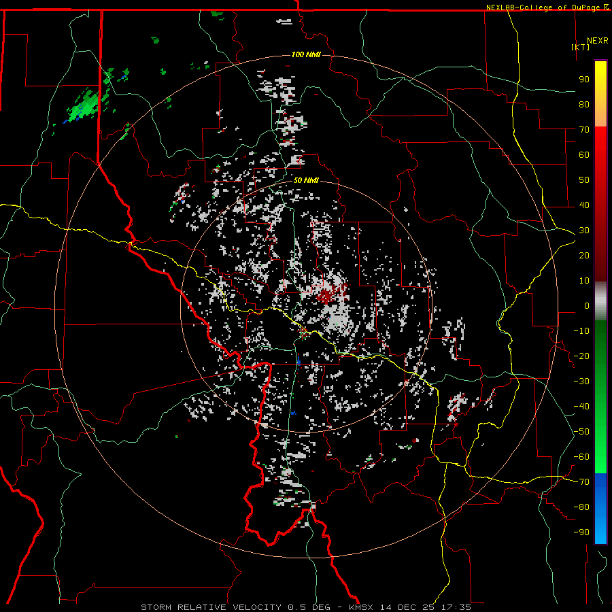Click the NEXR label at top right
The height and width of the screenshot is (612, 612).
[x=598, y=41]
